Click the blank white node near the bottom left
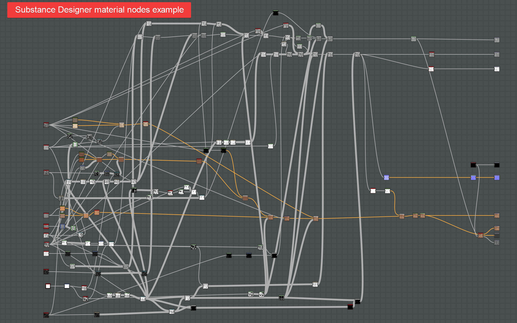 click(48, 286)
